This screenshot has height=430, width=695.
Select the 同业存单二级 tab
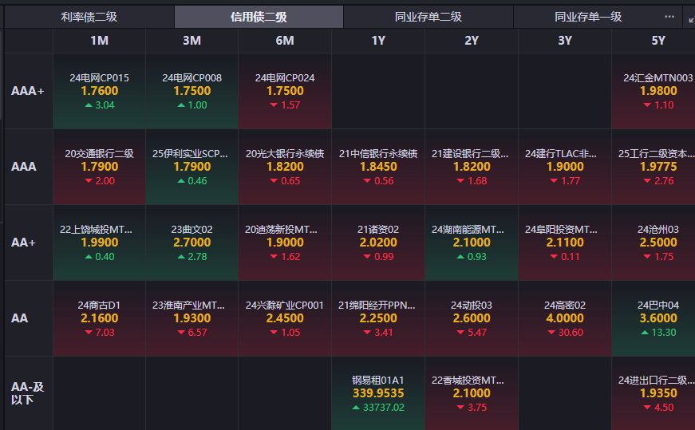coord(428,17)
